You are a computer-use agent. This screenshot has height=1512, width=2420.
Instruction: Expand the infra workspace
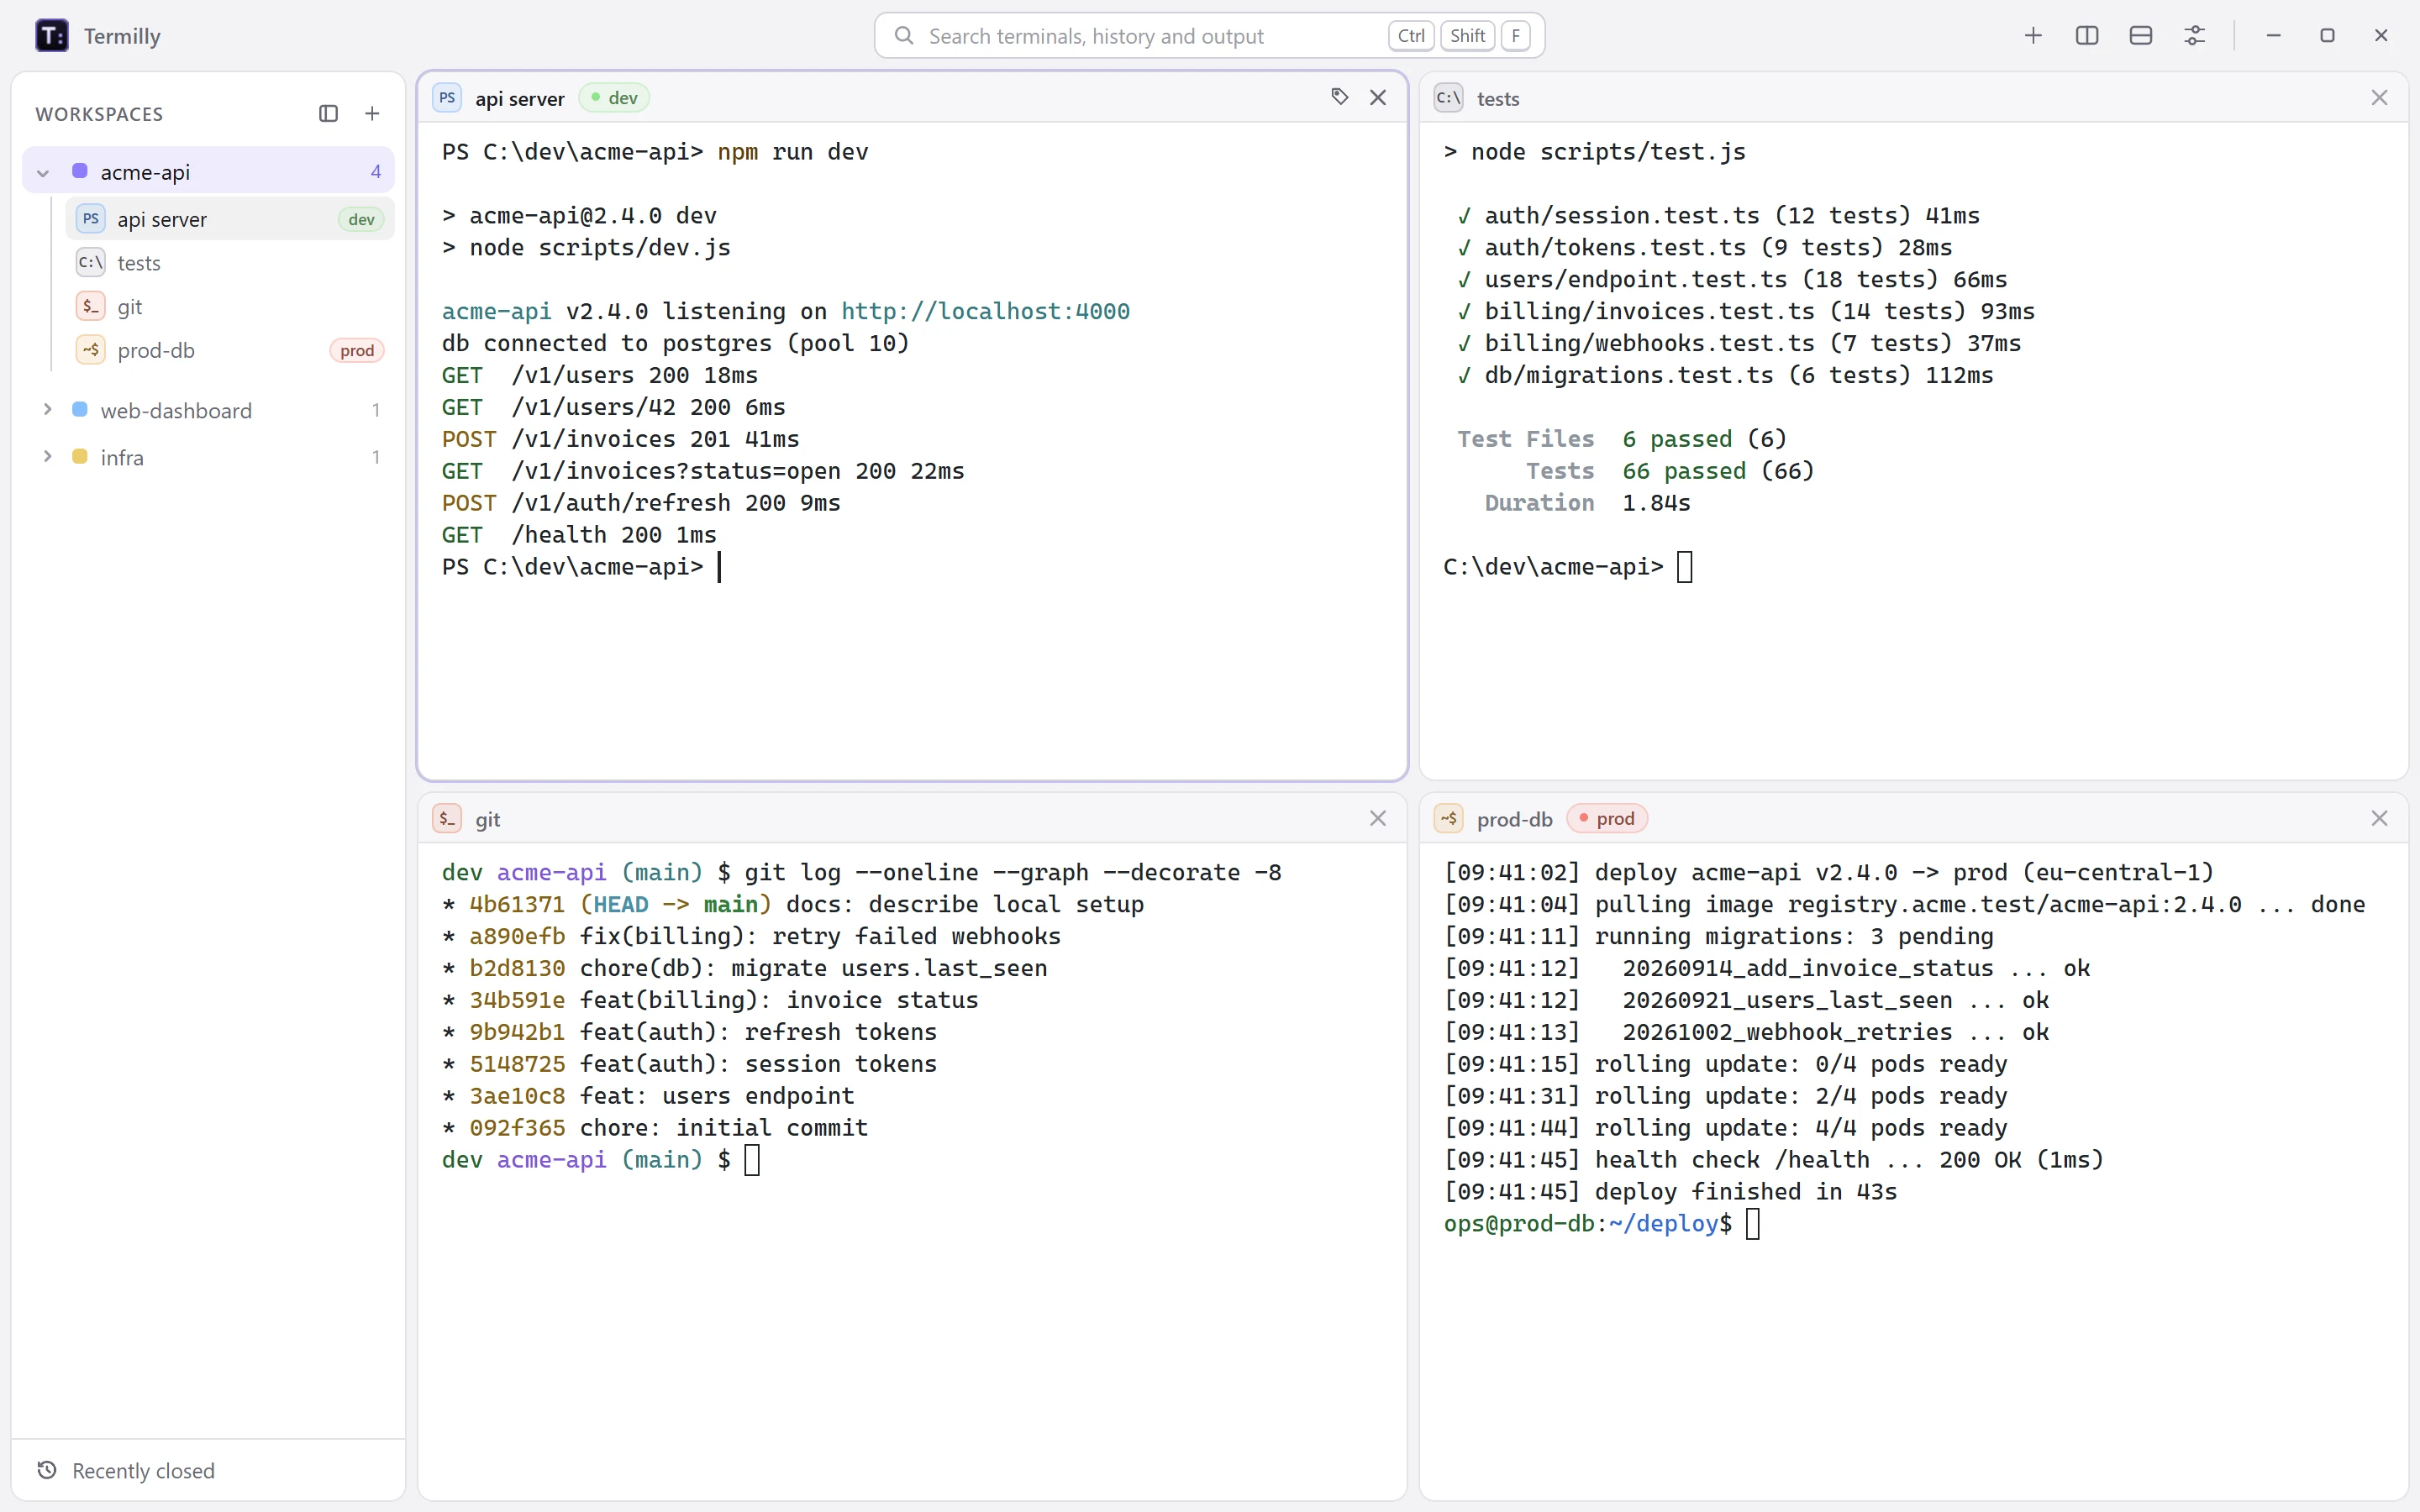click(x=47, y=457)
